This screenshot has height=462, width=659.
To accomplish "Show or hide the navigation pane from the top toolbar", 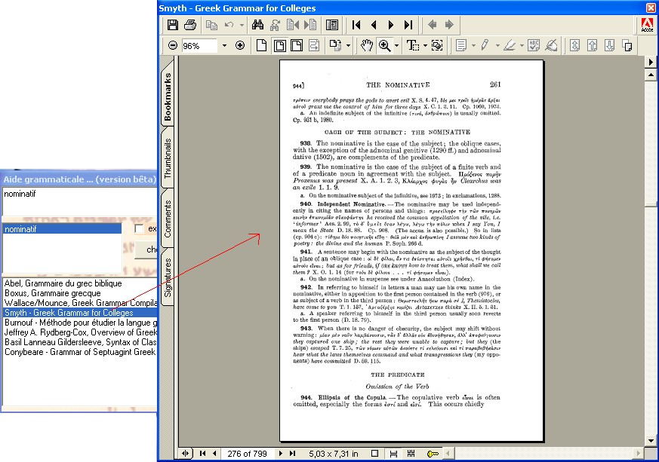I will pos(332,25).
